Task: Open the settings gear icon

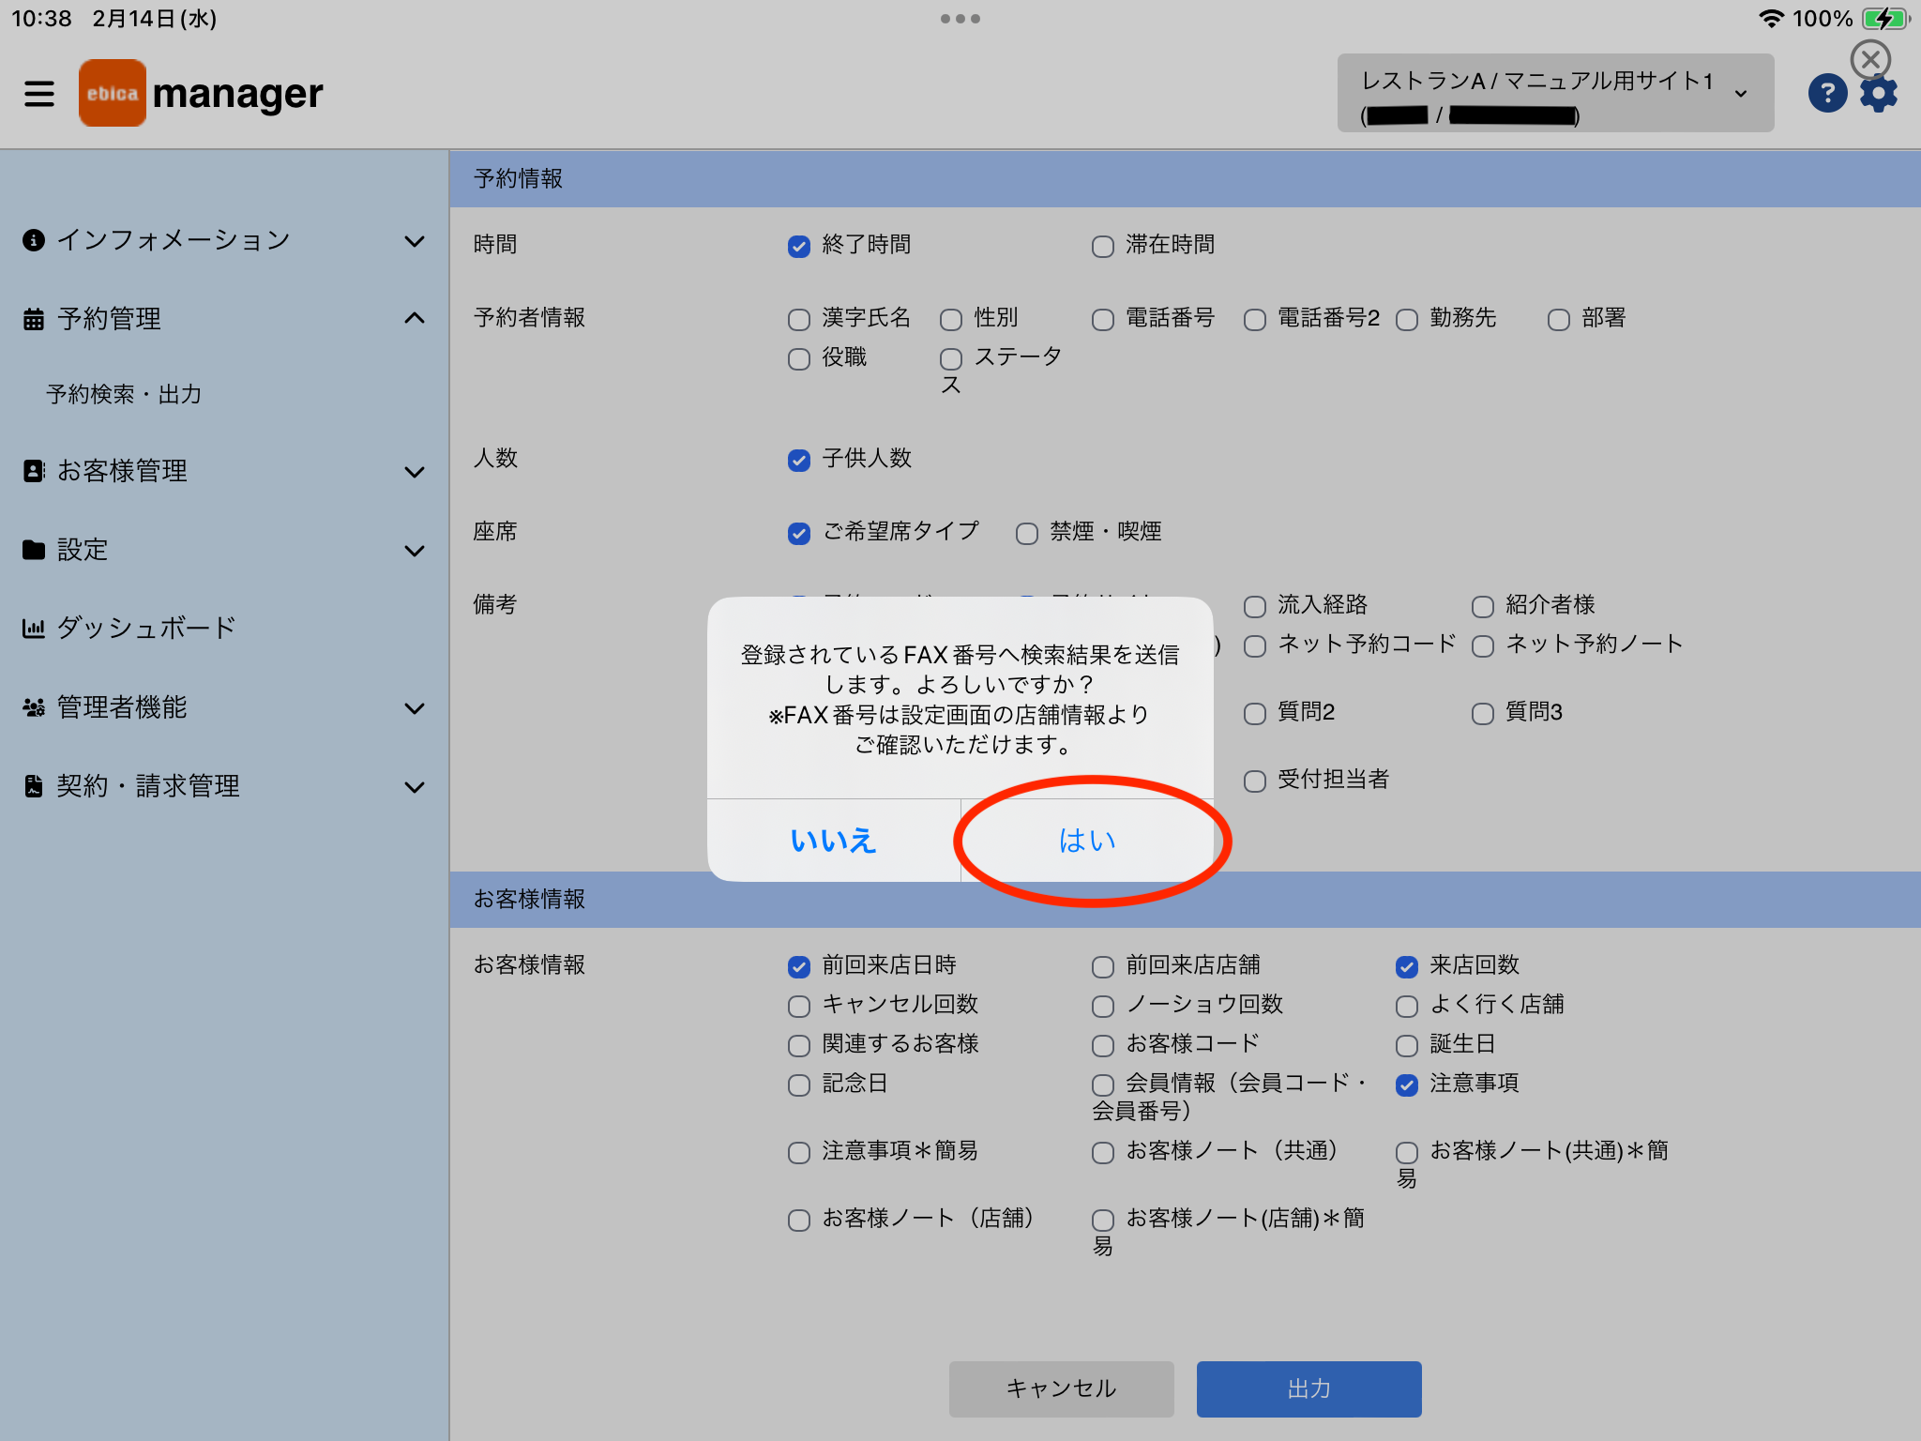Action: 1879,94
